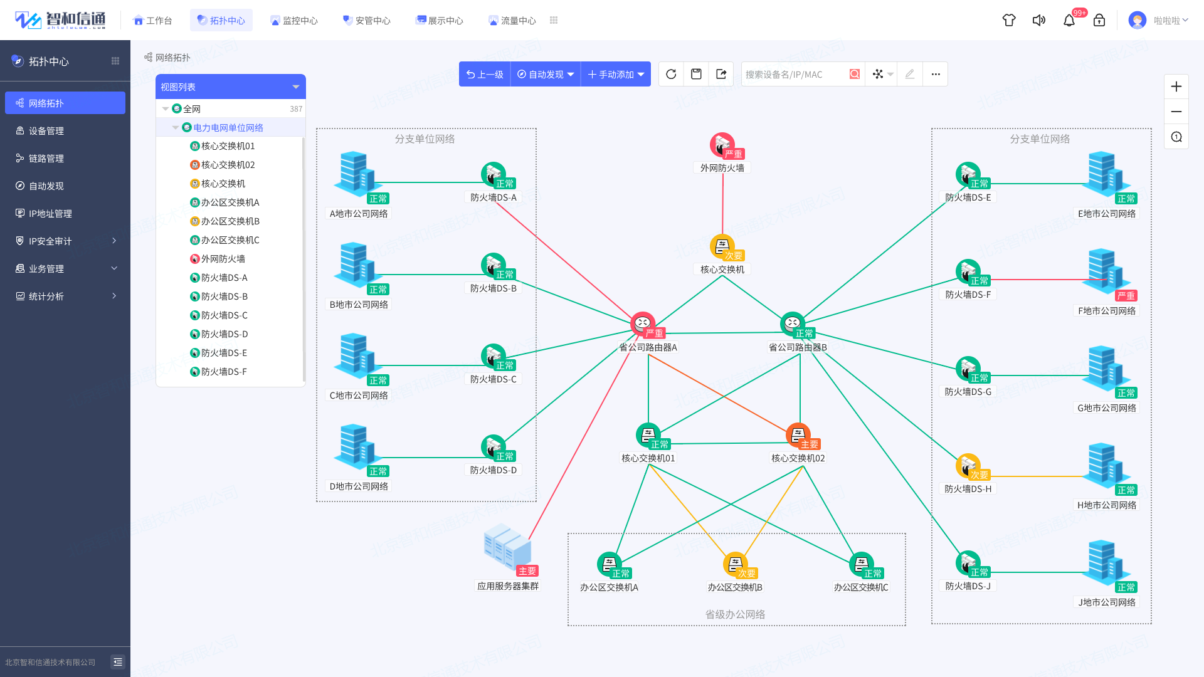Switch to the 流量中心 tab
1204x677 pixels.
point(512,20)
